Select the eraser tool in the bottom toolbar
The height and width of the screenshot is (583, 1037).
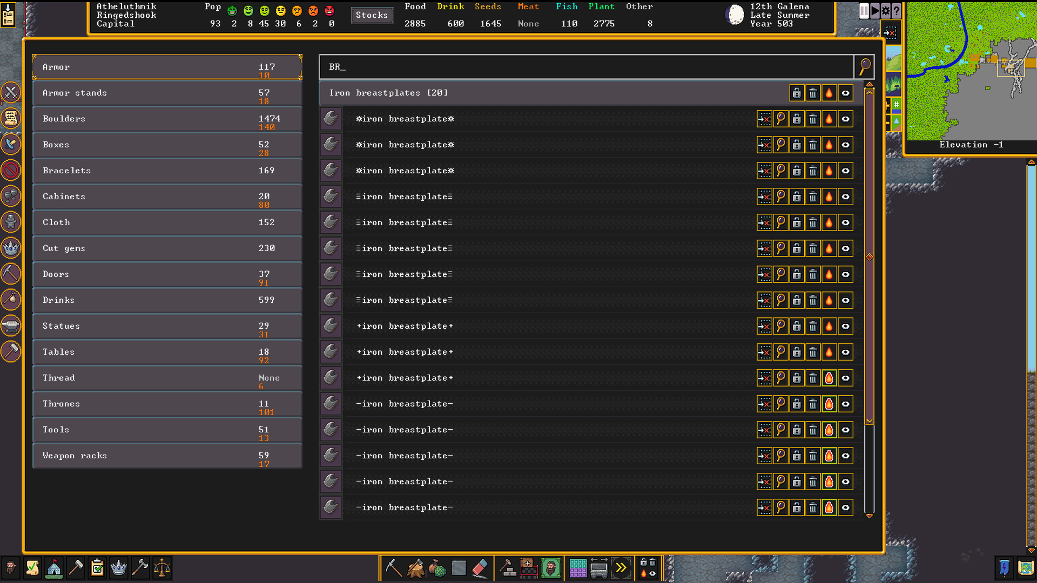pyautogui.click(x=480, y=568)
